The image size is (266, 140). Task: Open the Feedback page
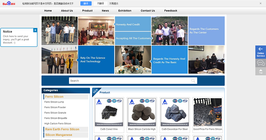171,11
